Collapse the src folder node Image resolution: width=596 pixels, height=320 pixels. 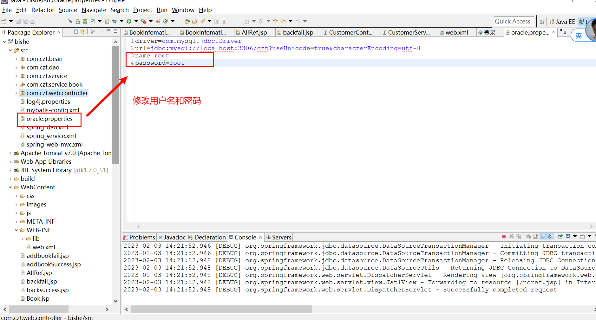(x=10, y=50)
